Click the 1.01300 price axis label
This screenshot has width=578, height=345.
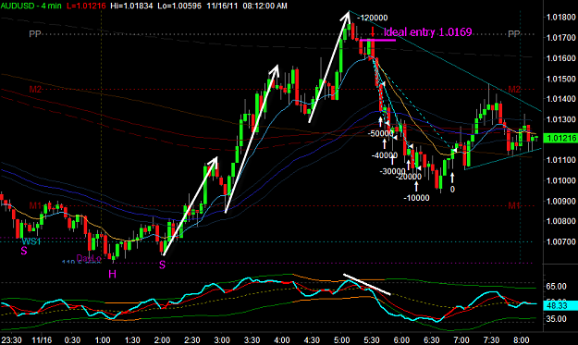pyautogui.click(x=560, y=119)
